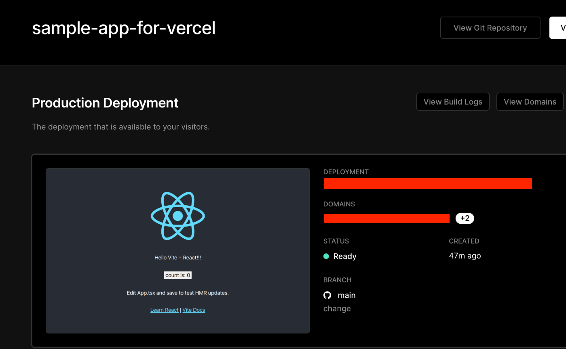The width and height of the screenshot is (566, 349).
Task: Click the GitHub icon beside main branch
Action: click(x=327, y=295)
